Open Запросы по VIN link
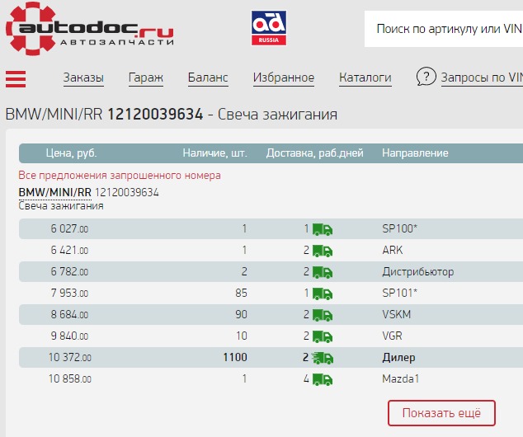 (482, 78)
